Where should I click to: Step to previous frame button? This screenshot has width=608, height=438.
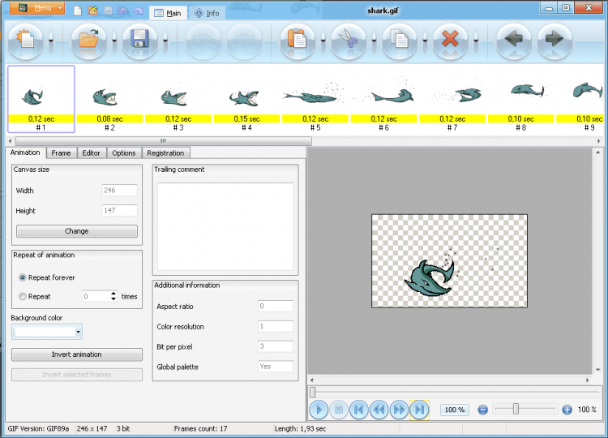(x=379, y=410)
